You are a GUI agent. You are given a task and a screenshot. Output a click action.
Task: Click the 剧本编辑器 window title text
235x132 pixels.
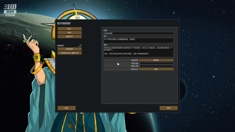pyautogui.click(x=64, y=23)
